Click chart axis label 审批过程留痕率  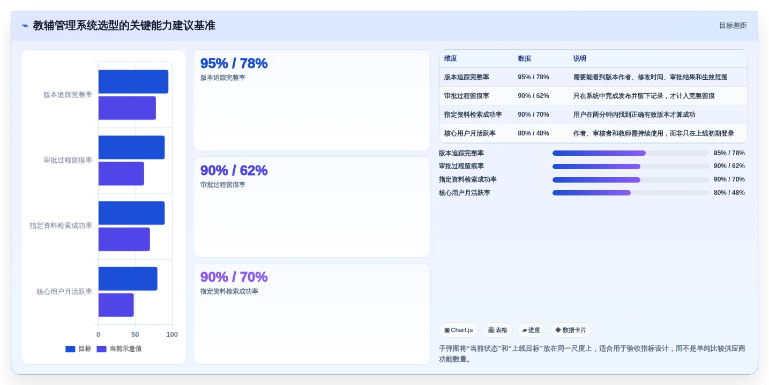pos(68,160)
